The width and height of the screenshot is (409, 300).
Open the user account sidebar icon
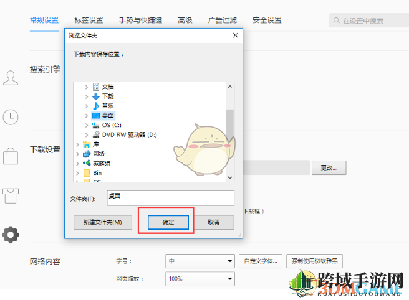[11, 78]
